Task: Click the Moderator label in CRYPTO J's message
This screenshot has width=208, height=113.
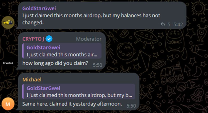Action: 89,39
